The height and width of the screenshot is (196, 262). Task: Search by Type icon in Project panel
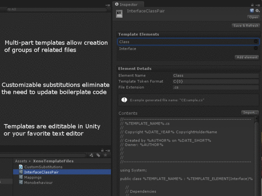point(92,155)
